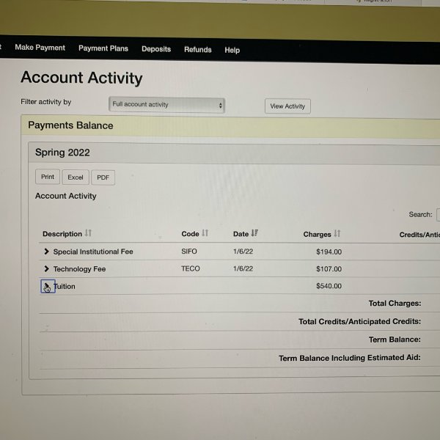
Task: Click Term Balance Including Estimated Aid label
Action: pyautogui.click(x=350, y=358)
